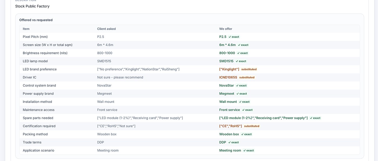Select the 'LED brand preference' row label
The height and width of the screenshot is (161, 378).
(x=40, y=69)
